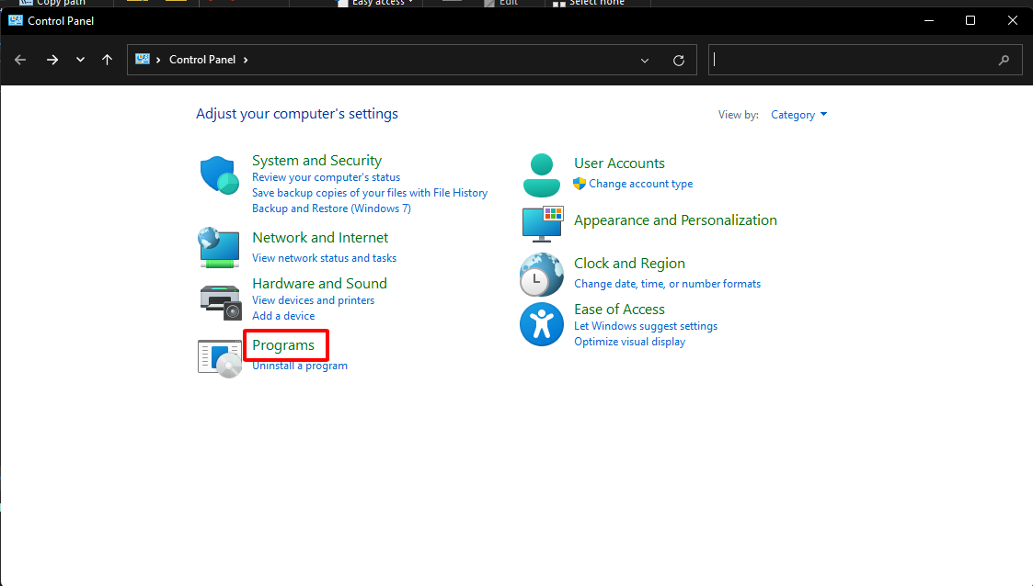Open Change date, time, or number formats

[668, 284]
